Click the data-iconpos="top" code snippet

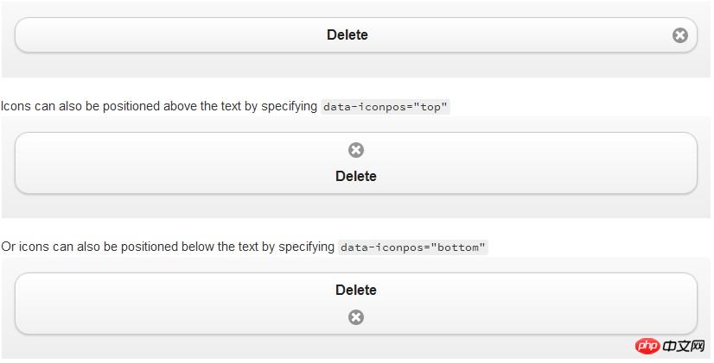386,107
